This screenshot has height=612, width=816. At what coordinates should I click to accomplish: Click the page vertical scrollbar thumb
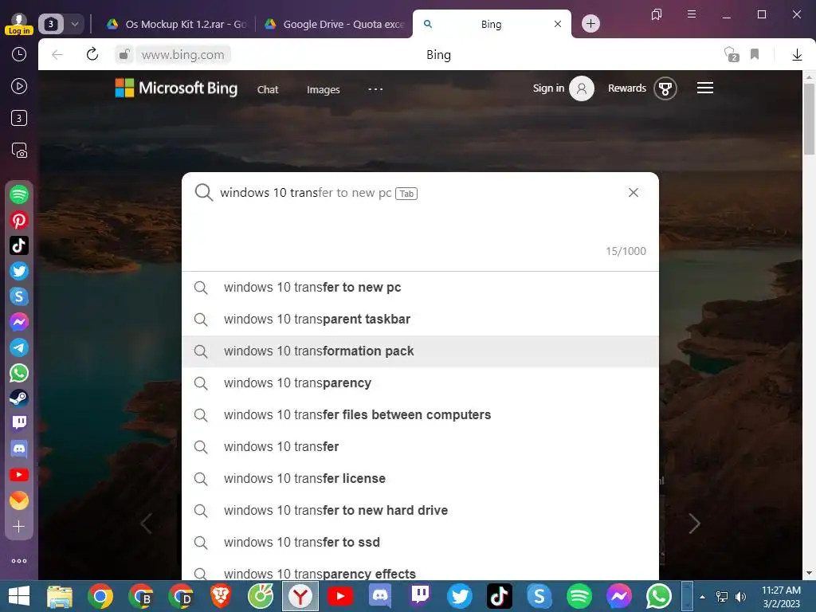click(809, 119)
